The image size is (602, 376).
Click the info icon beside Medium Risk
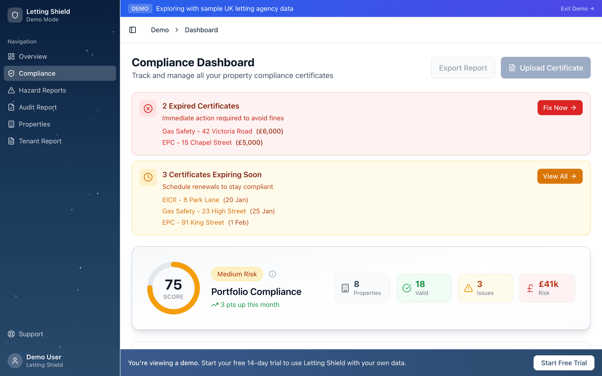[272, 274]
